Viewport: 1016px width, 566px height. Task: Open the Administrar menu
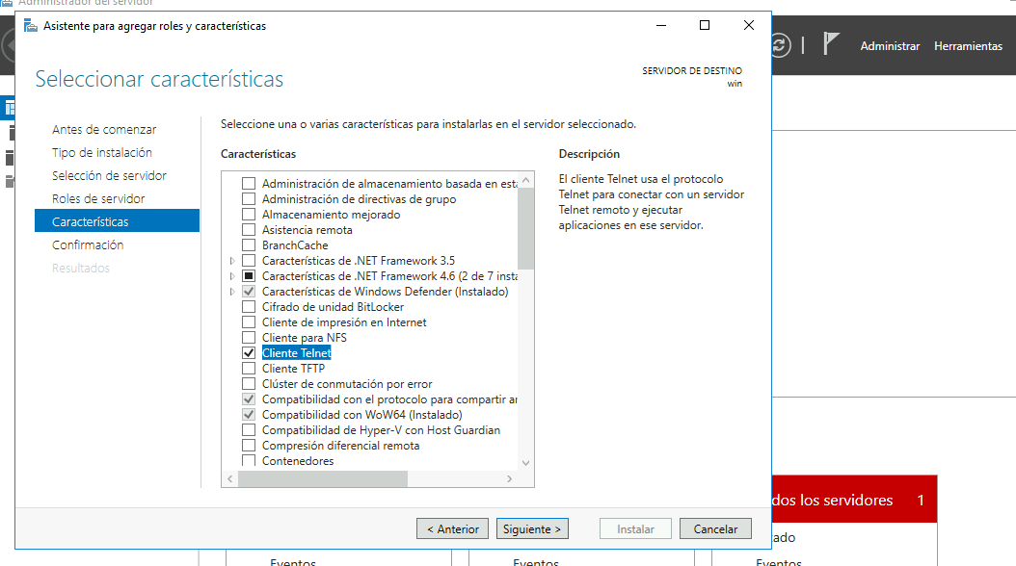coord(890,46)
